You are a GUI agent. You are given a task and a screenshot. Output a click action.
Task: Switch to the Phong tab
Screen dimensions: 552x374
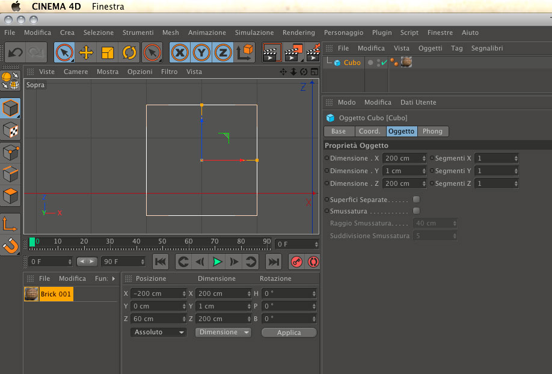tap(432, 131)
